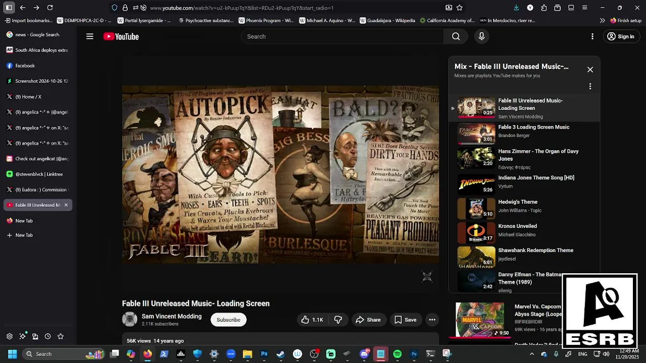Open volume control in system tray
The height and width of the screenshot is (363, 646).
(606, 354)
